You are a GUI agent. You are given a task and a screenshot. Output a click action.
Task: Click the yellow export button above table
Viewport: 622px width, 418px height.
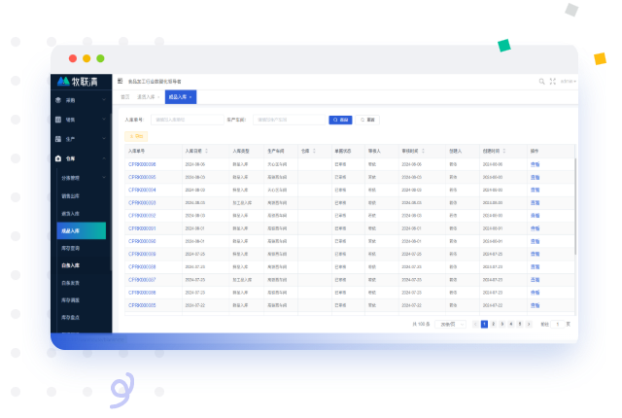tap(136, 136)
